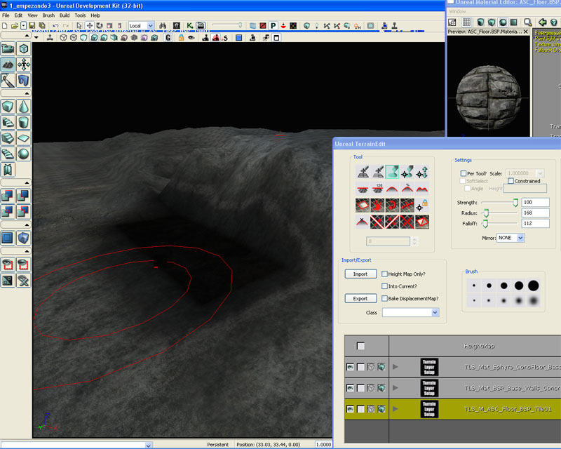Select the red hand texture pan tool

(377, 205)
